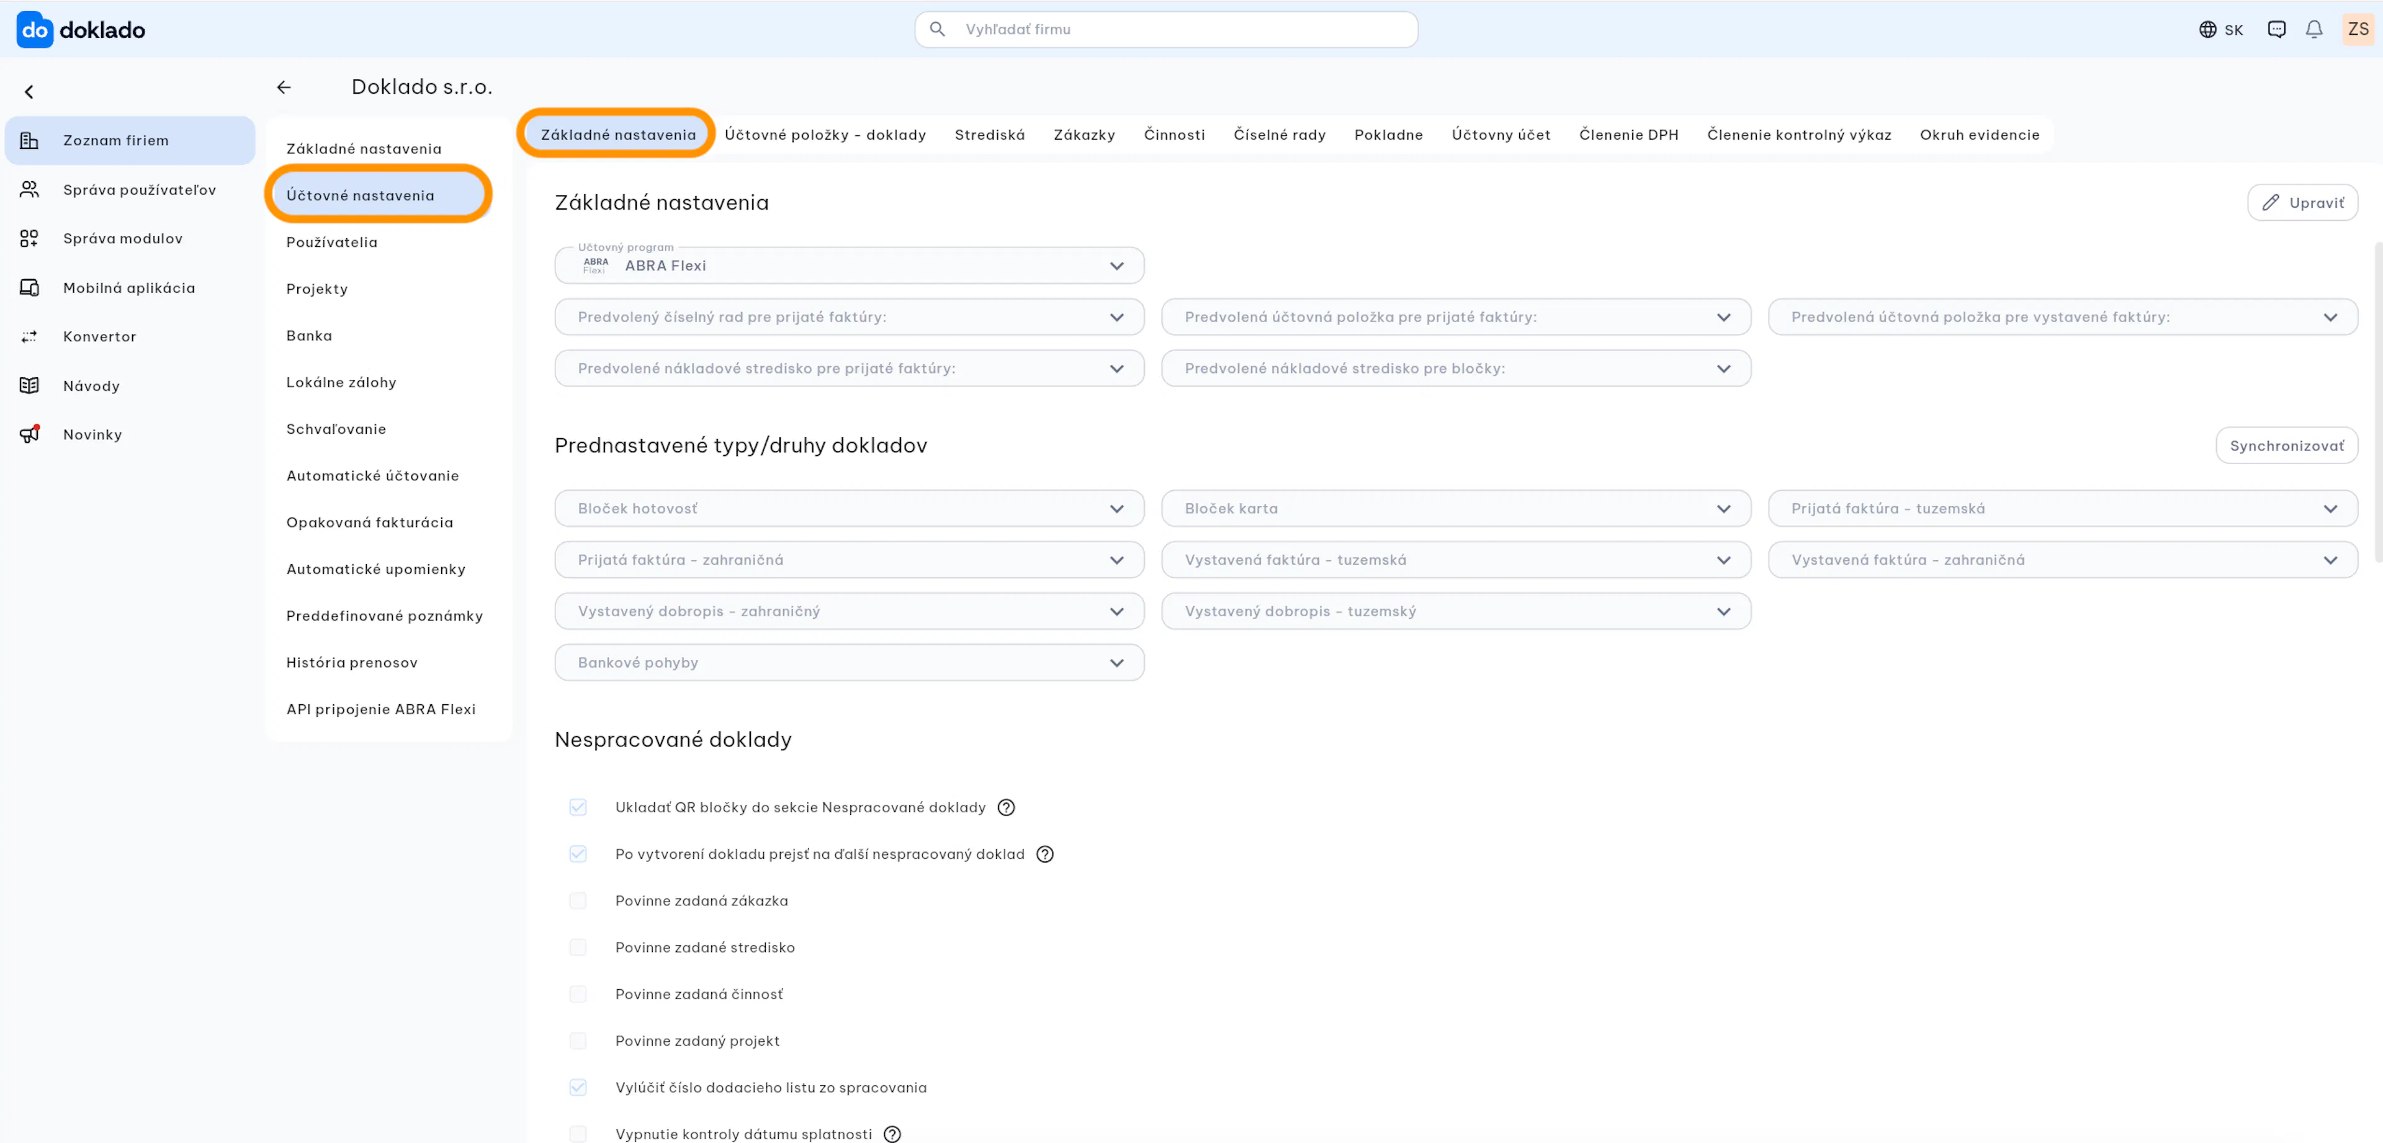Open Predvolené nákladové stredisko pre bločky dropdown

point(1456,368)
